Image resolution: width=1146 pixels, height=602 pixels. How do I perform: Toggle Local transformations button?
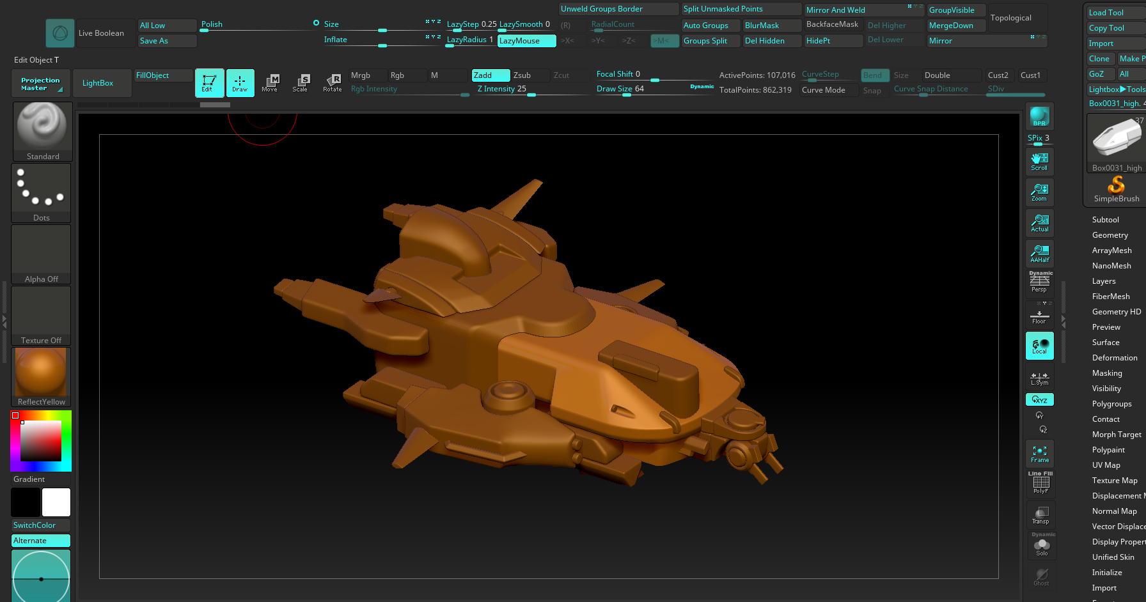[1039, 346]
